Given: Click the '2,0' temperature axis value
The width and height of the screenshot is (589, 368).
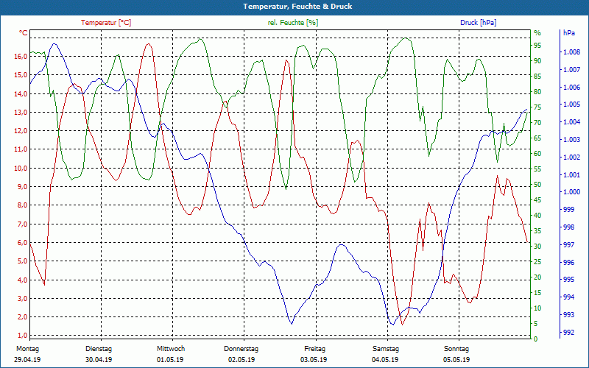Looking at the screenshot, I should click(x=22, y=317).
